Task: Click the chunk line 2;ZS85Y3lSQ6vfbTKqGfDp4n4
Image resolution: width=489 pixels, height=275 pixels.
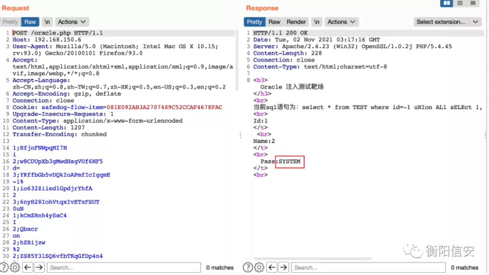Action: point(58,256)
